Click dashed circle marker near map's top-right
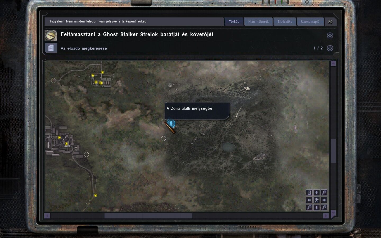 coord(258,78)
